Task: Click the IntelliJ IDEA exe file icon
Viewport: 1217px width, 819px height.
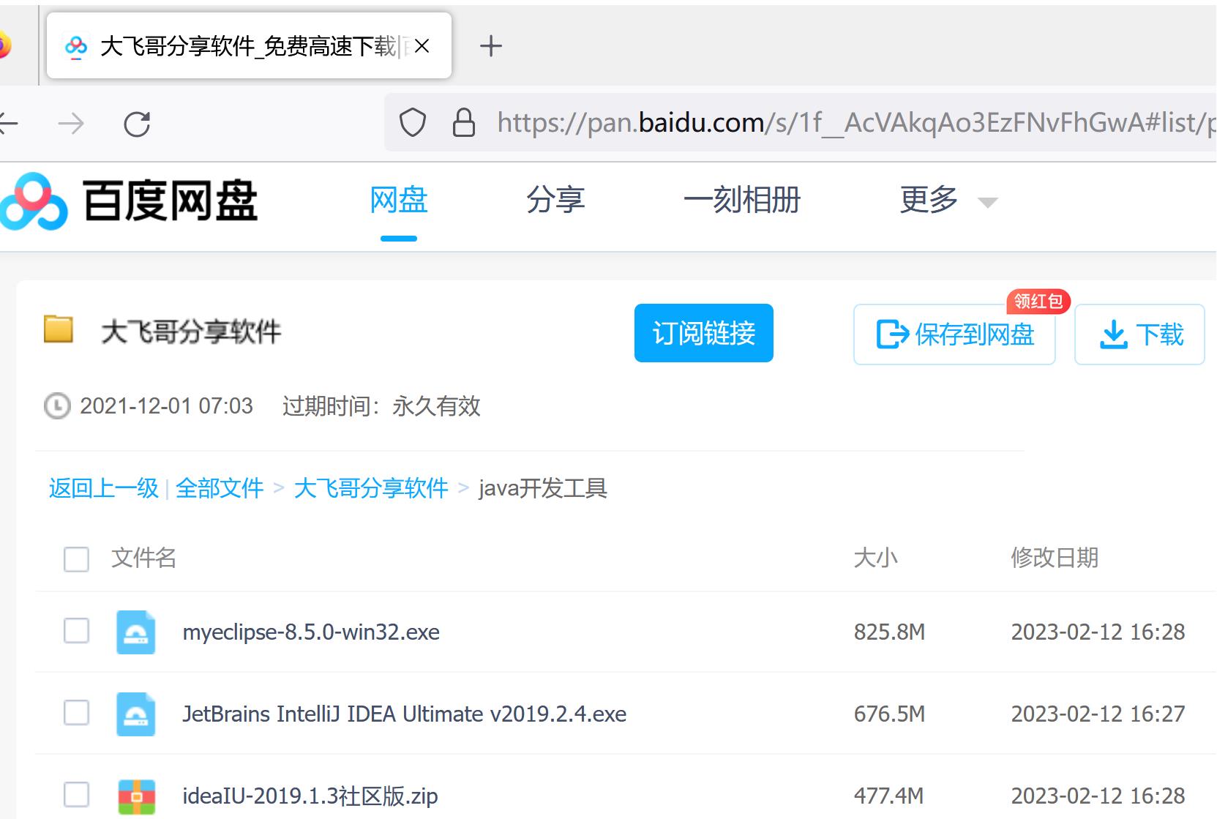Action: coord(136,714)
